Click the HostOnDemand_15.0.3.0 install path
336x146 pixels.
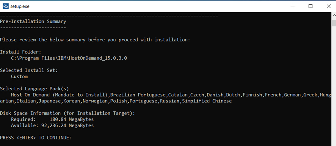click(x=69, y=58)
